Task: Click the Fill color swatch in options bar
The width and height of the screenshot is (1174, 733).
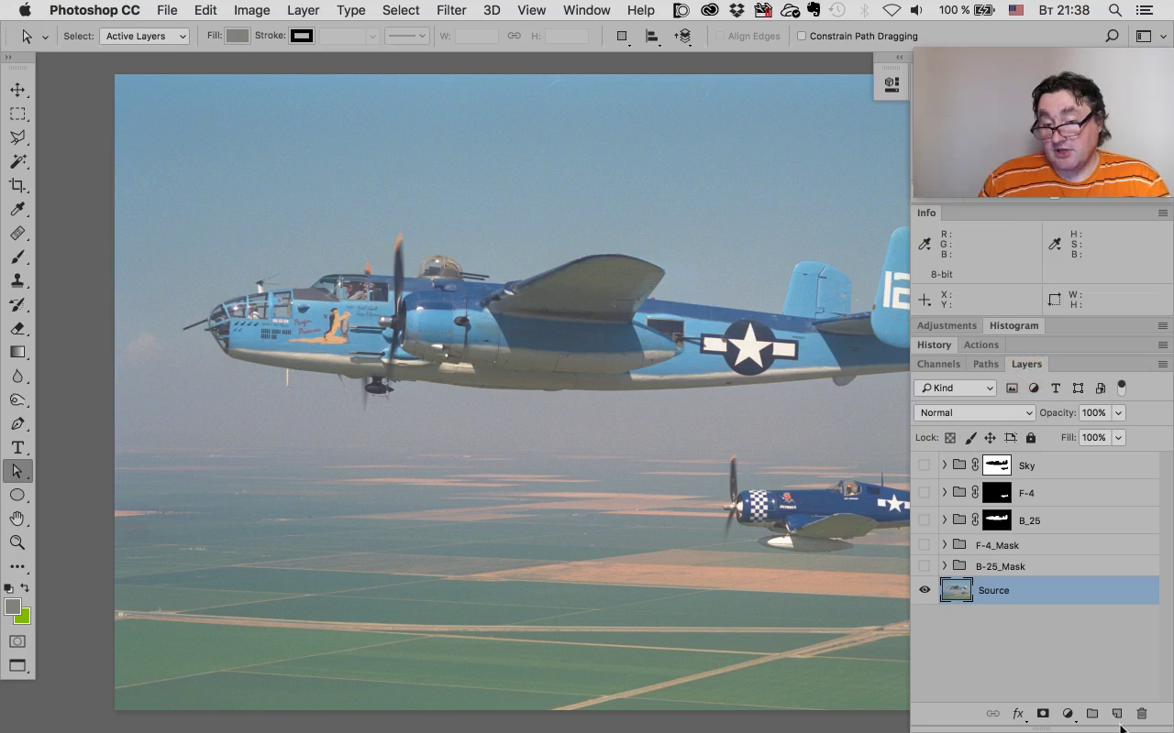Action: coord(238,36)
